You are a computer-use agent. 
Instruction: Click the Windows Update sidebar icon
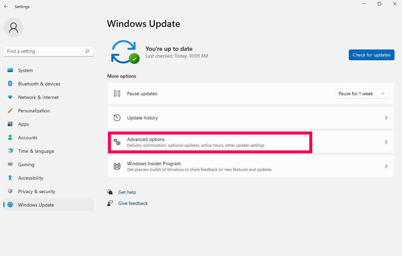point(10,205)
